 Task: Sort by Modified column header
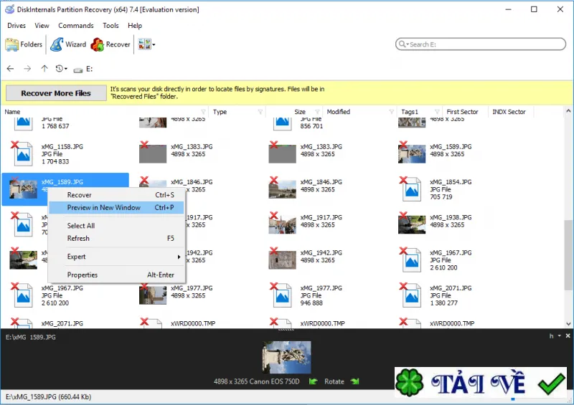[338, 112]
